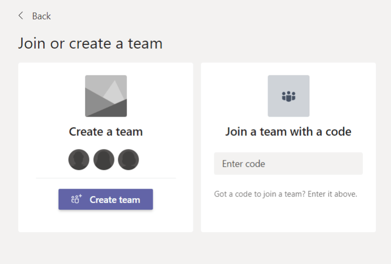Select the first member avatar
Viewport: 391px width, 264px height.
[x=79, y=159]
